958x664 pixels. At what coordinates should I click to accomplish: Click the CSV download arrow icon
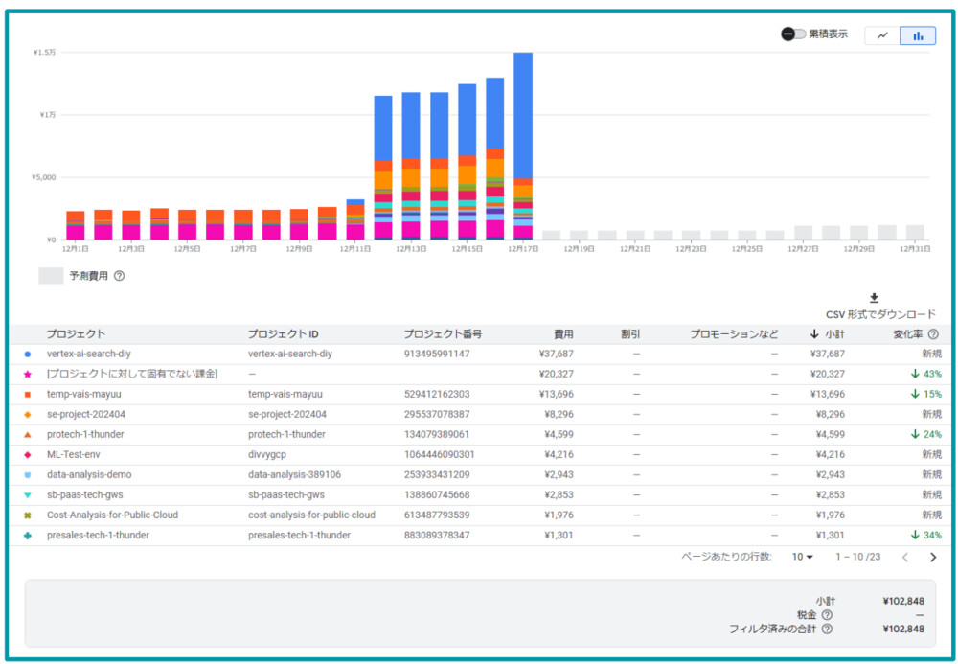click(x=874, y=298)
